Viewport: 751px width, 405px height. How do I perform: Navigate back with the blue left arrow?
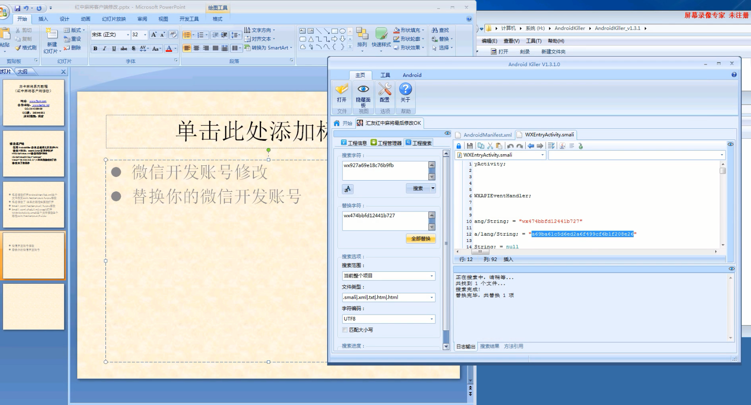(x=531, y=146)
